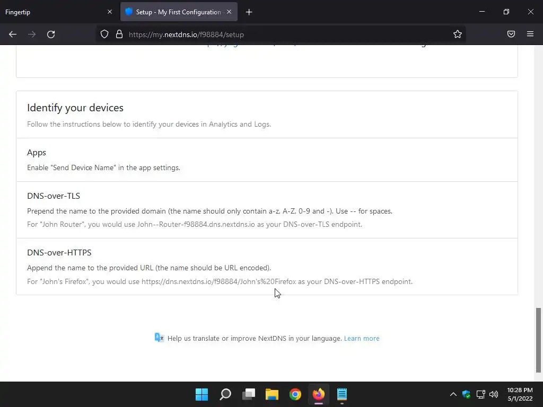
Task: Go back to the previous page
Action: tap(13, 34)
